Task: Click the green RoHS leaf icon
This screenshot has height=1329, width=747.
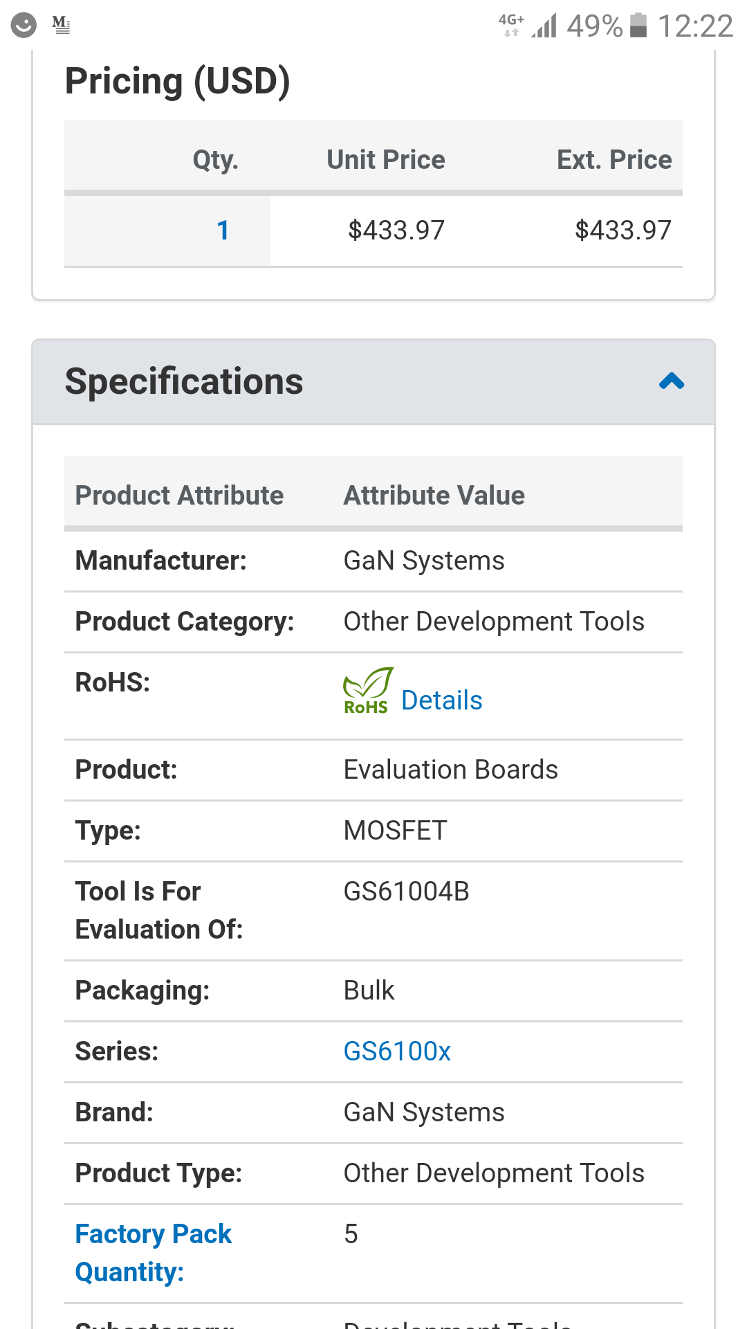Action: (368, 690)
